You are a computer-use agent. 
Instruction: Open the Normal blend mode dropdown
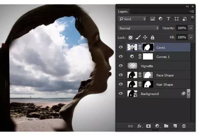click(139, 28)
